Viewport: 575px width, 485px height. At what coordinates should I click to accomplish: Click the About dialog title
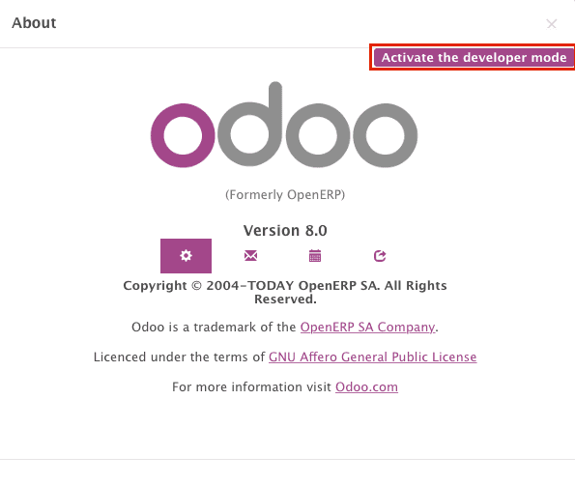point(34,23)
